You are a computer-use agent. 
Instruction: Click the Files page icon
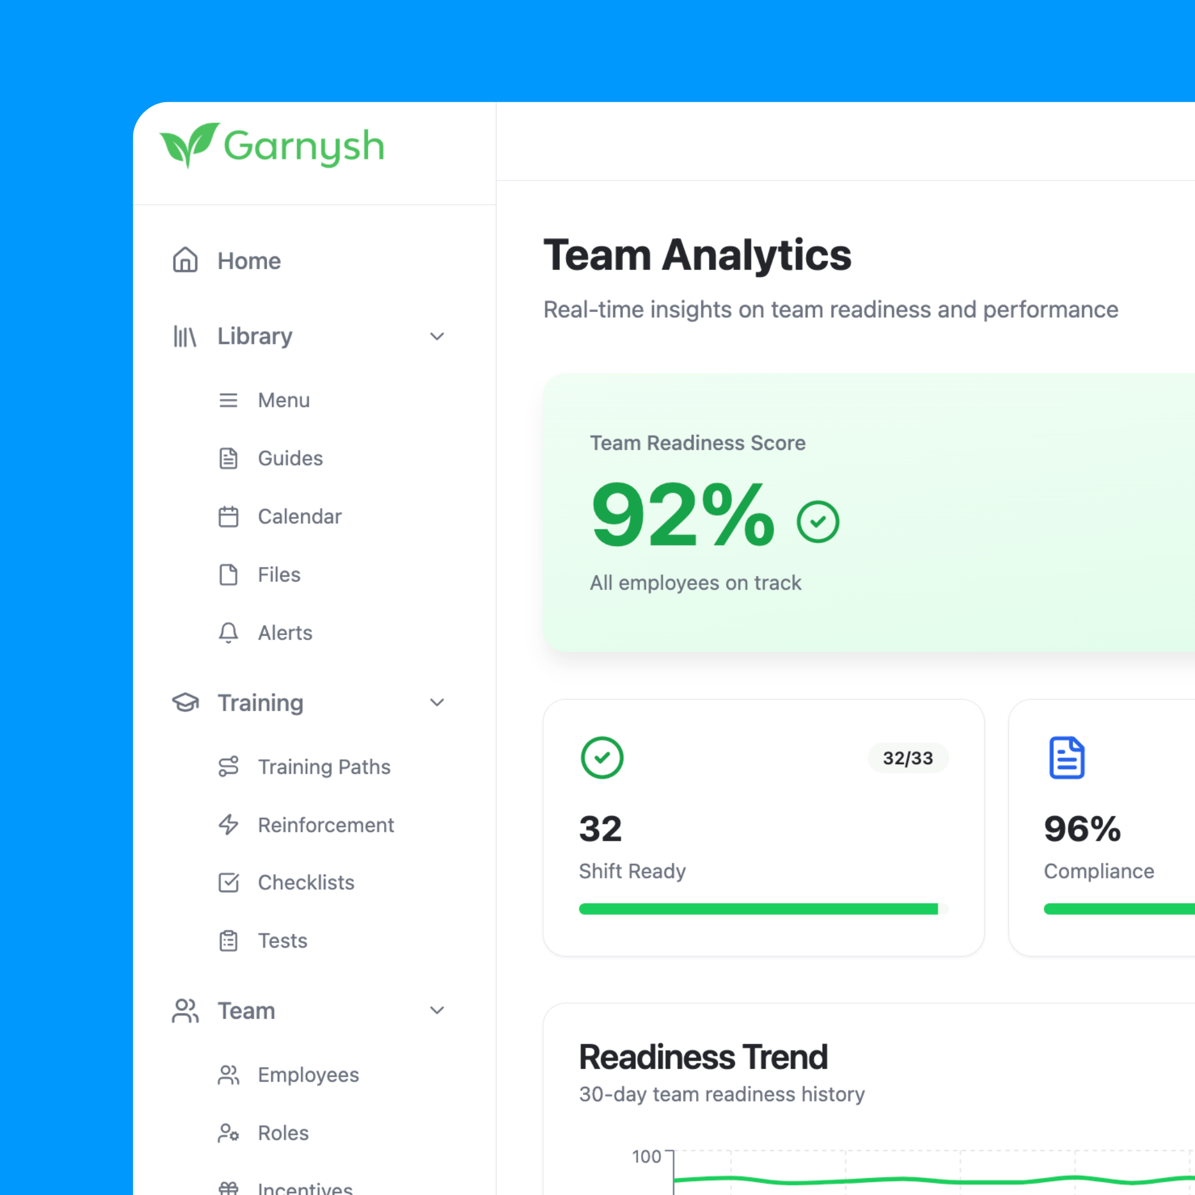pyautogui.click(x=228, y=575)
